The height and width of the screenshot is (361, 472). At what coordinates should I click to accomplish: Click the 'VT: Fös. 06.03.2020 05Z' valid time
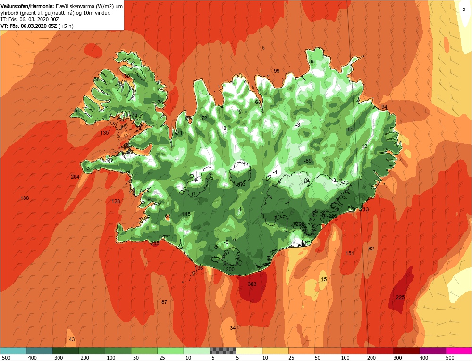click(x=29, y=26)
